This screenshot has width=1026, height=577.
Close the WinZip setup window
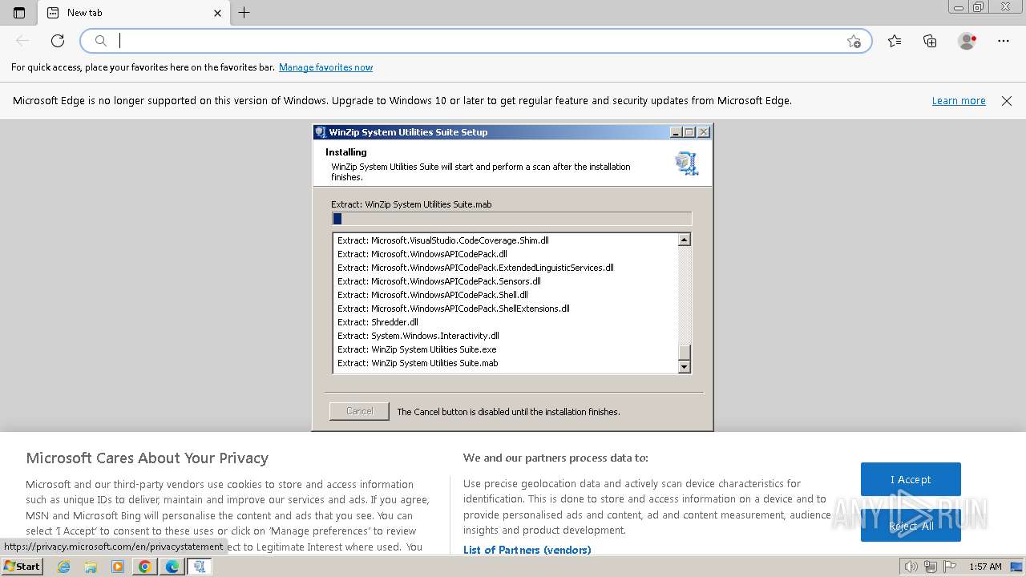tap(704, 132)
